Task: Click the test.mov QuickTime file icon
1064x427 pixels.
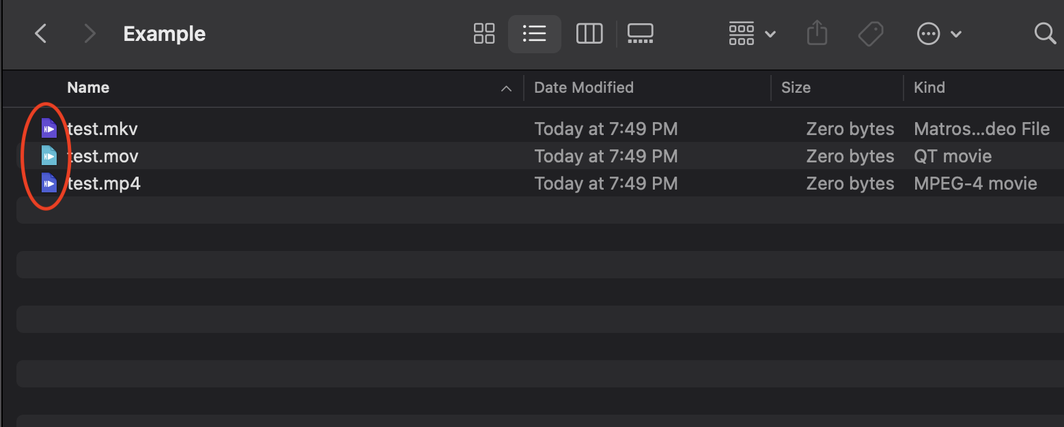Action: click(49, 156)
